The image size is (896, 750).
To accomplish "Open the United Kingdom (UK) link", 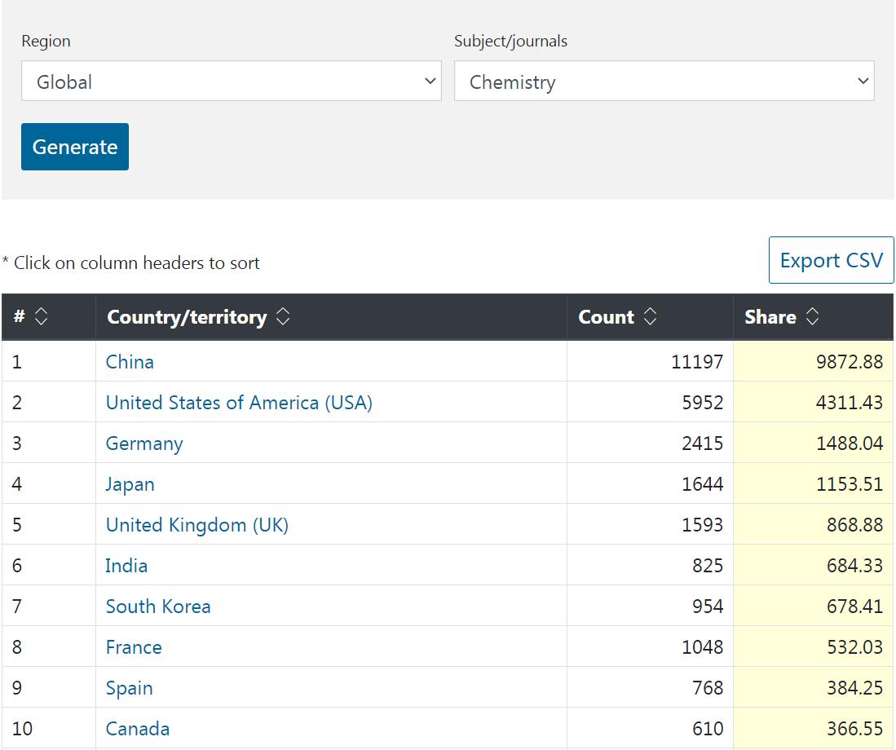I will coord(197,525).
